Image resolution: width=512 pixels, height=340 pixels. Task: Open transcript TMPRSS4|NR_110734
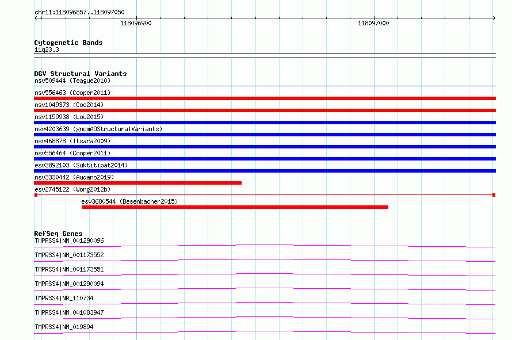coord(64,298)
